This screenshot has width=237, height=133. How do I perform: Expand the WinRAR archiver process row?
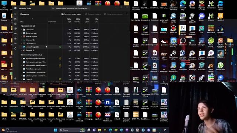(x=21, y=37)
